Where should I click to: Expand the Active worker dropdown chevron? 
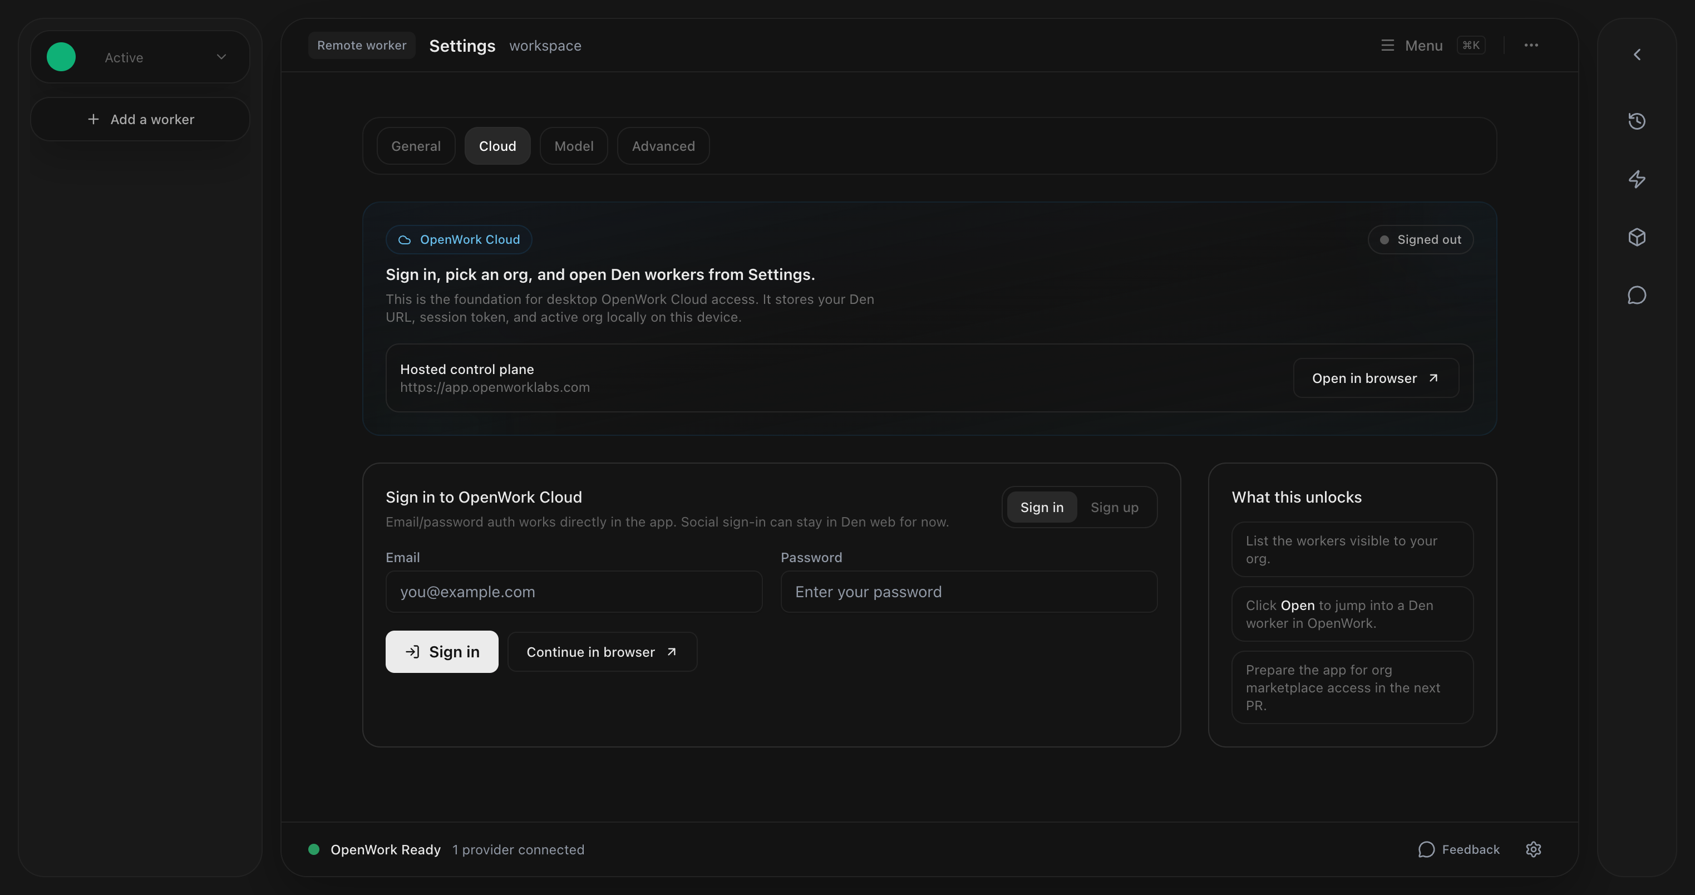(221, 57)
